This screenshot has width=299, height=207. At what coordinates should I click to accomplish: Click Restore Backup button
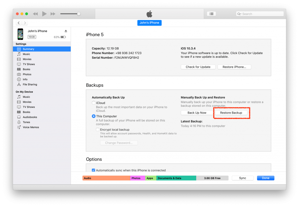pyautogui.click(x=231, y=113)
